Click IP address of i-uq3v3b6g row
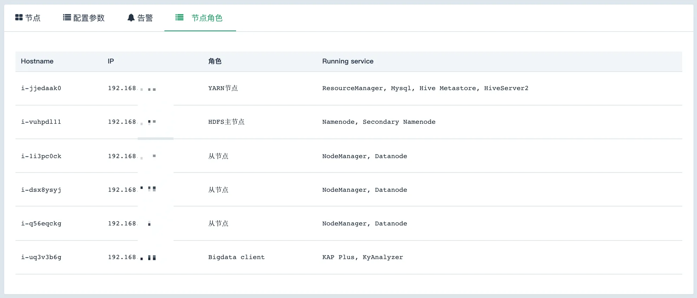The width and height of the screenshot is (697, 298). click(132, 257)
